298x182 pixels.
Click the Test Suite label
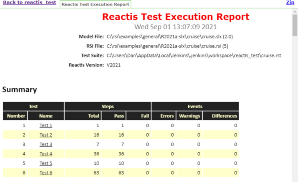pos(93,56)
